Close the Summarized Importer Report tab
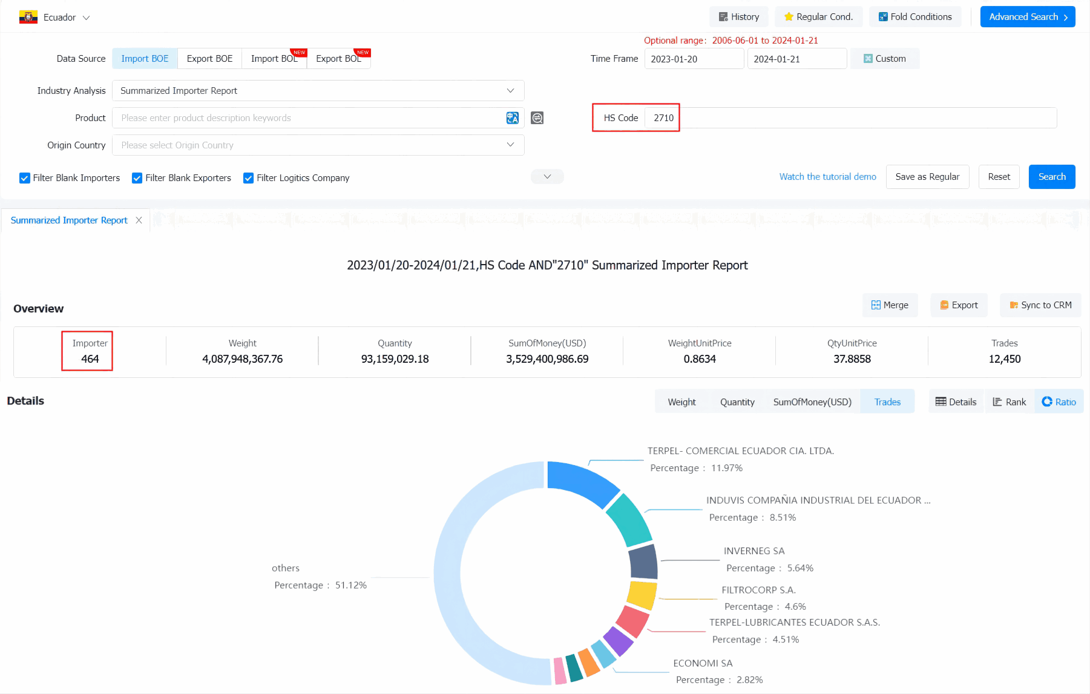Image resolution: width=1090 pixels, height=694 pixels. 139,220
